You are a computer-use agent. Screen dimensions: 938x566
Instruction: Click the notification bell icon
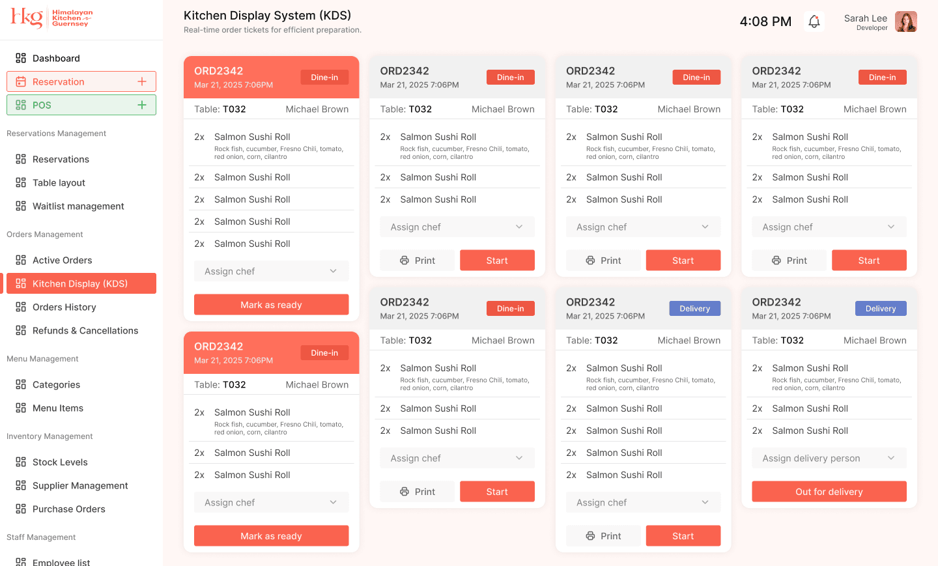(814, 21)
